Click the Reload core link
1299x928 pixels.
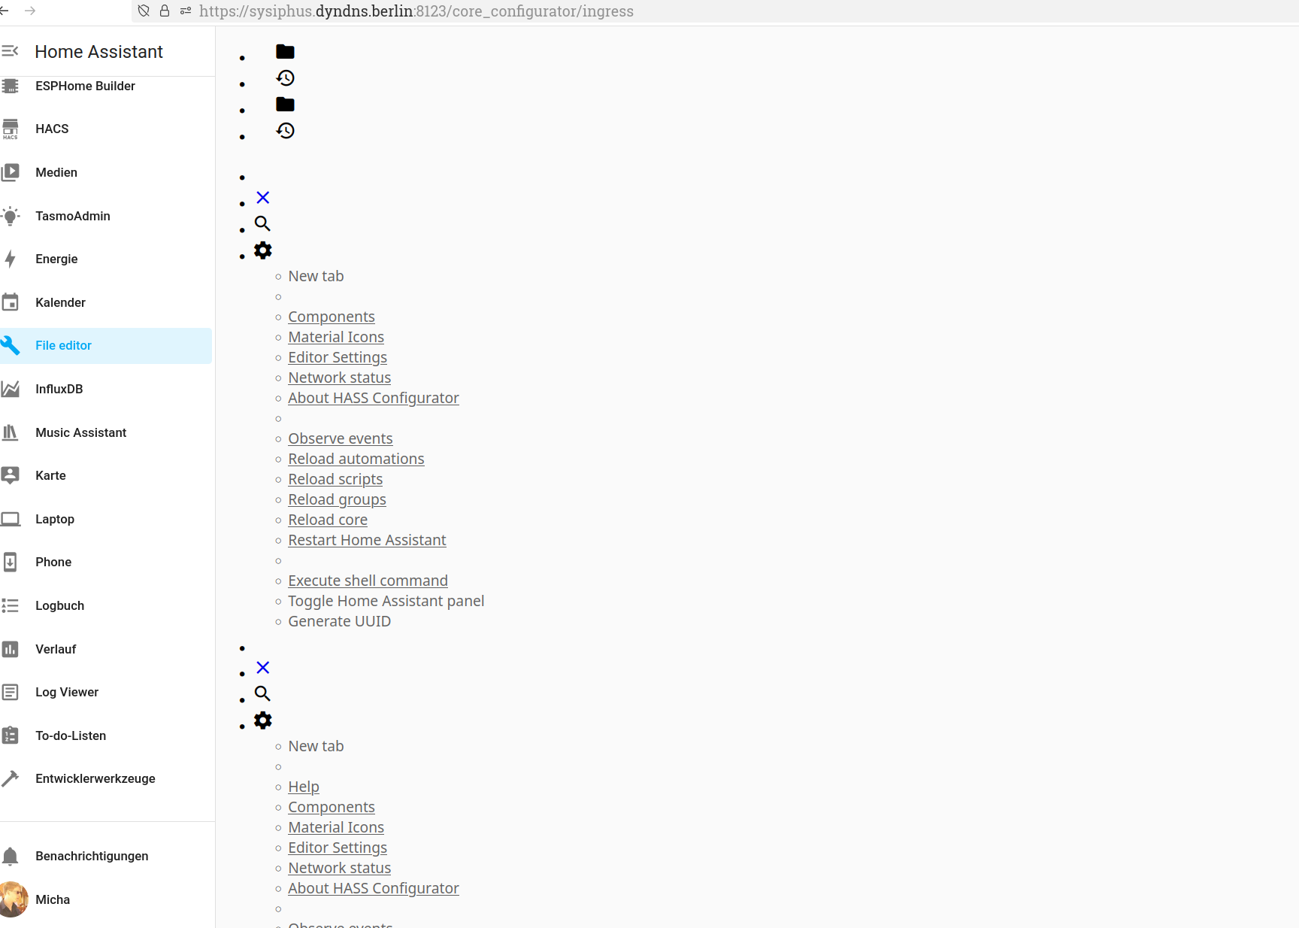(328, 520)
